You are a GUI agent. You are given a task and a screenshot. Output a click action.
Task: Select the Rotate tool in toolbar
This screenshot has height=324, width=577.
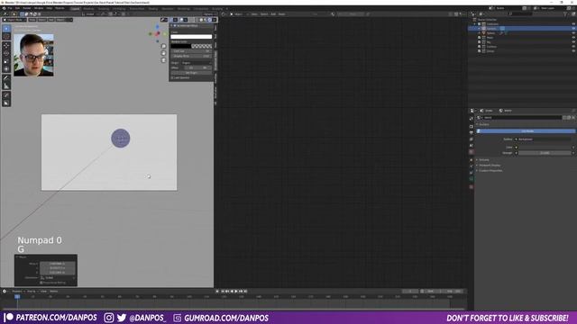point(6,53)
